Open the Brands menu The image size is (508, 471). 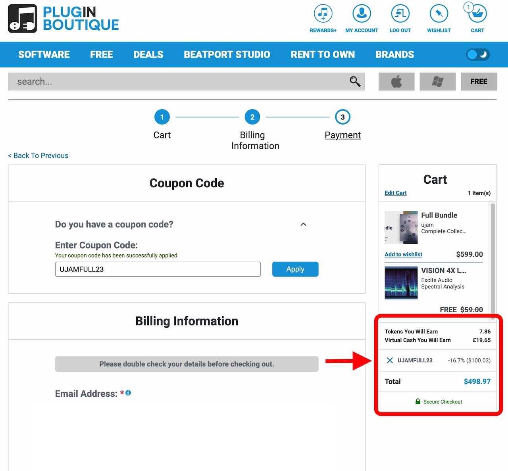click(394, 55)
